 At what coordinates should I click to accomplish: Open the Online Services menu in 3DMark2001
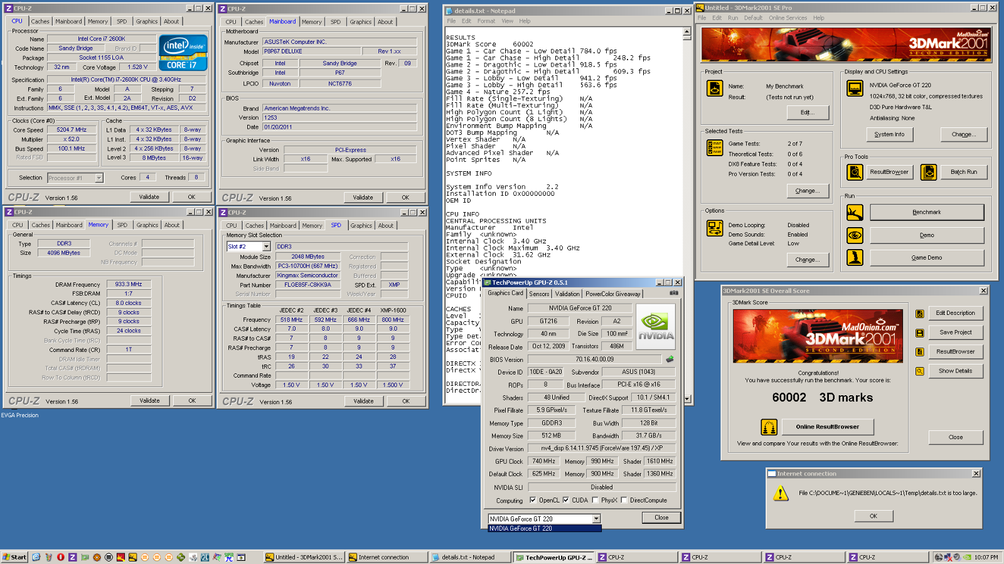tap(788, 18)
